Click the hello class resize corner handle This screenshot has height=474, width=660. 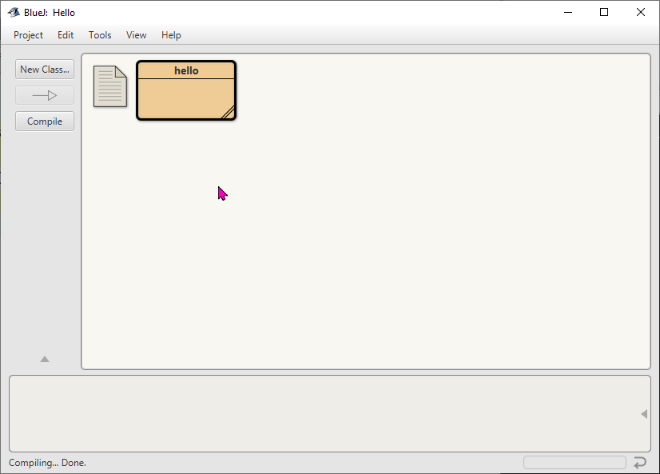coord(228,113)
